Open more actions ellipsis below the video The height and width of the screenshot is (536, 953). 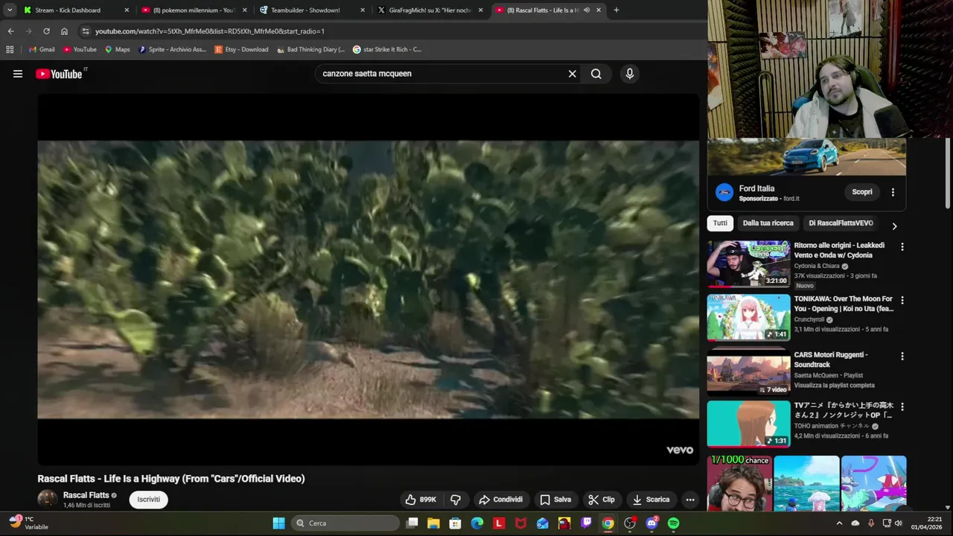tap(690, 500)
